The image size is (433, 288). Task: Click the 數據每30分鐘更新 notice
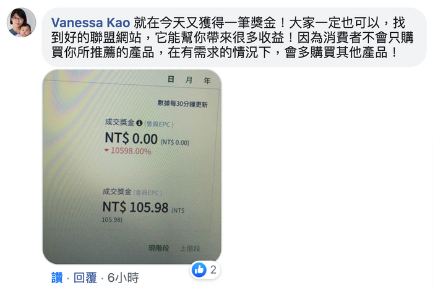(x=182, y=104)
